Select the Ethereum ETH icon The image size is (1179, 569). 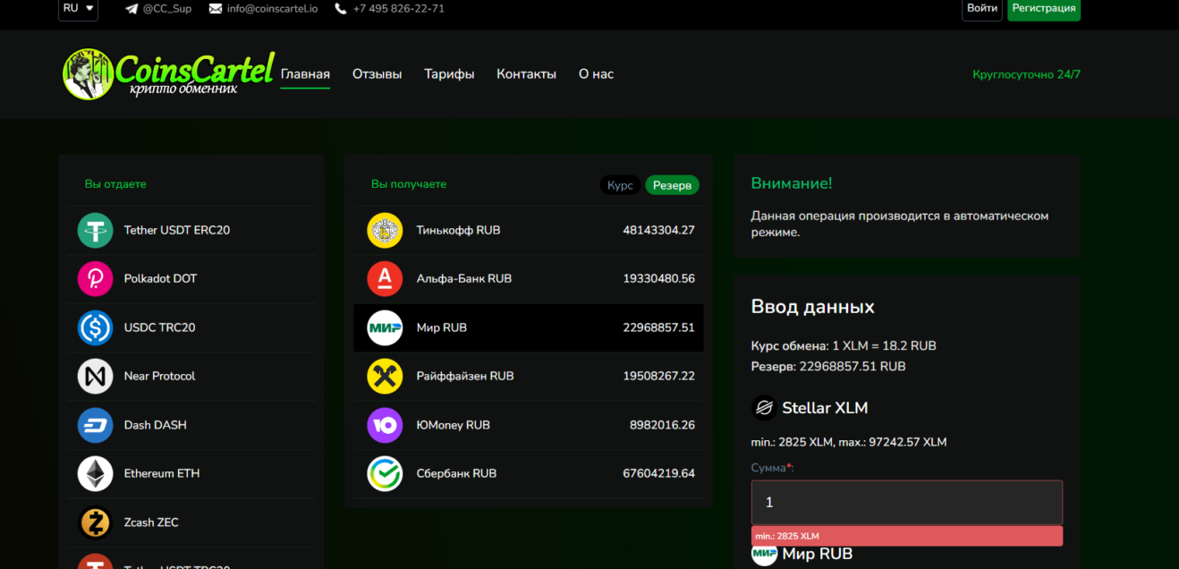(95, 473)
